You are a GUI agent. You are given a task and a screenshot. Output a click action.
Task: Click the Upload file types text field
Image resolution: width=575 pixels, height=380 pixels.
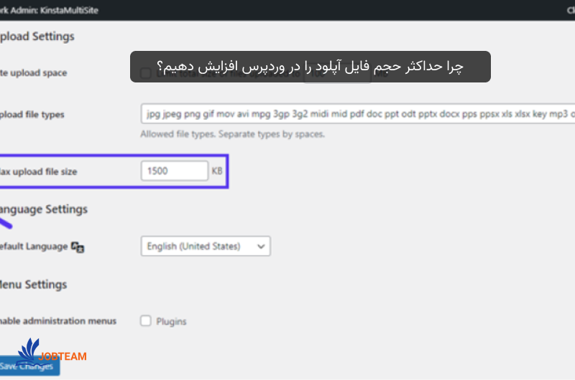pyautogui.click(x=358, y=114)
